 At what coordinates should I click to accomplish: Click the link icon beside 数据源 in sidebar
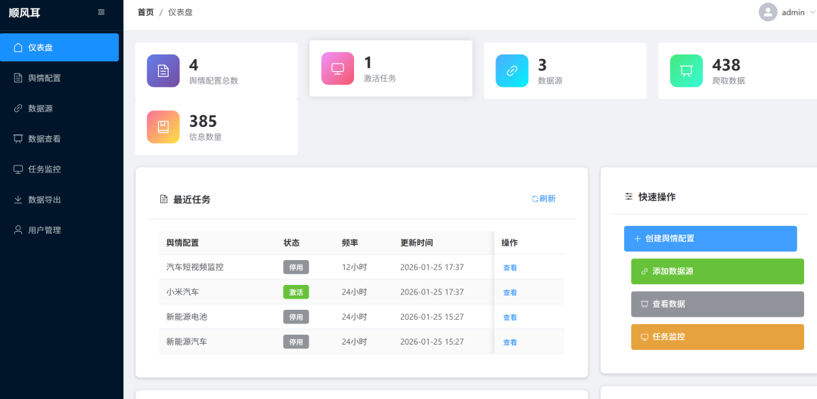coord(17,108)
